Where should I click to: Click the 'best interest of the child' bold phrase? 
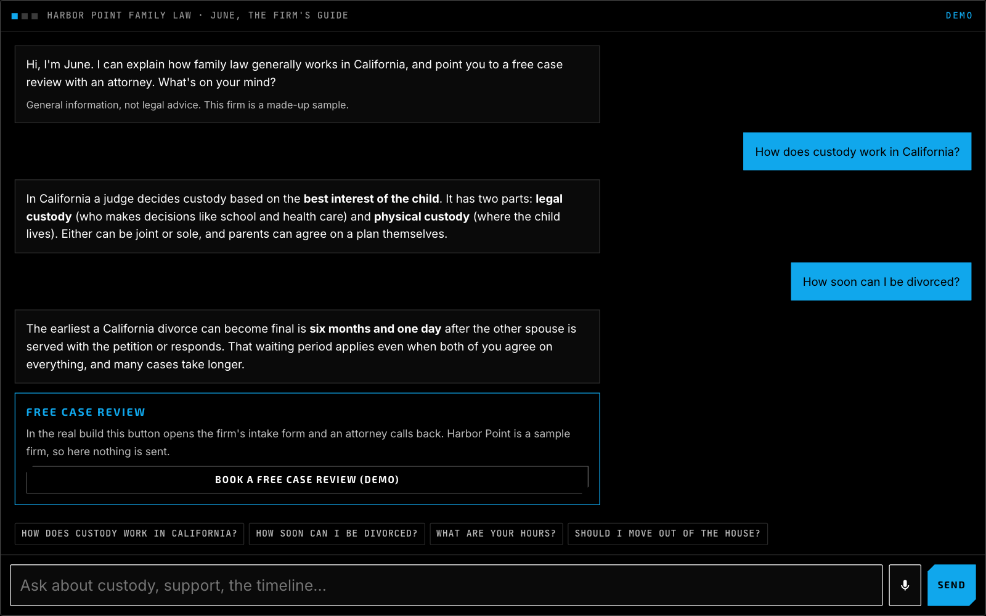(371, 199)
